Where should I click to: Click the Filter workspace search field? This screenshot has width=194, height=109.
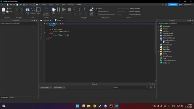point(175,23)
